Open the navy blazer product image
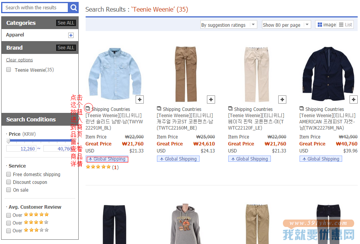This screenshot has height=244, width=360. 328,74
